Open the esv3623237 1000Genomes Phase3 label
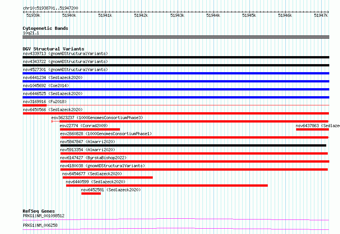This screenshot has width=340, height=234. (97, 118)
